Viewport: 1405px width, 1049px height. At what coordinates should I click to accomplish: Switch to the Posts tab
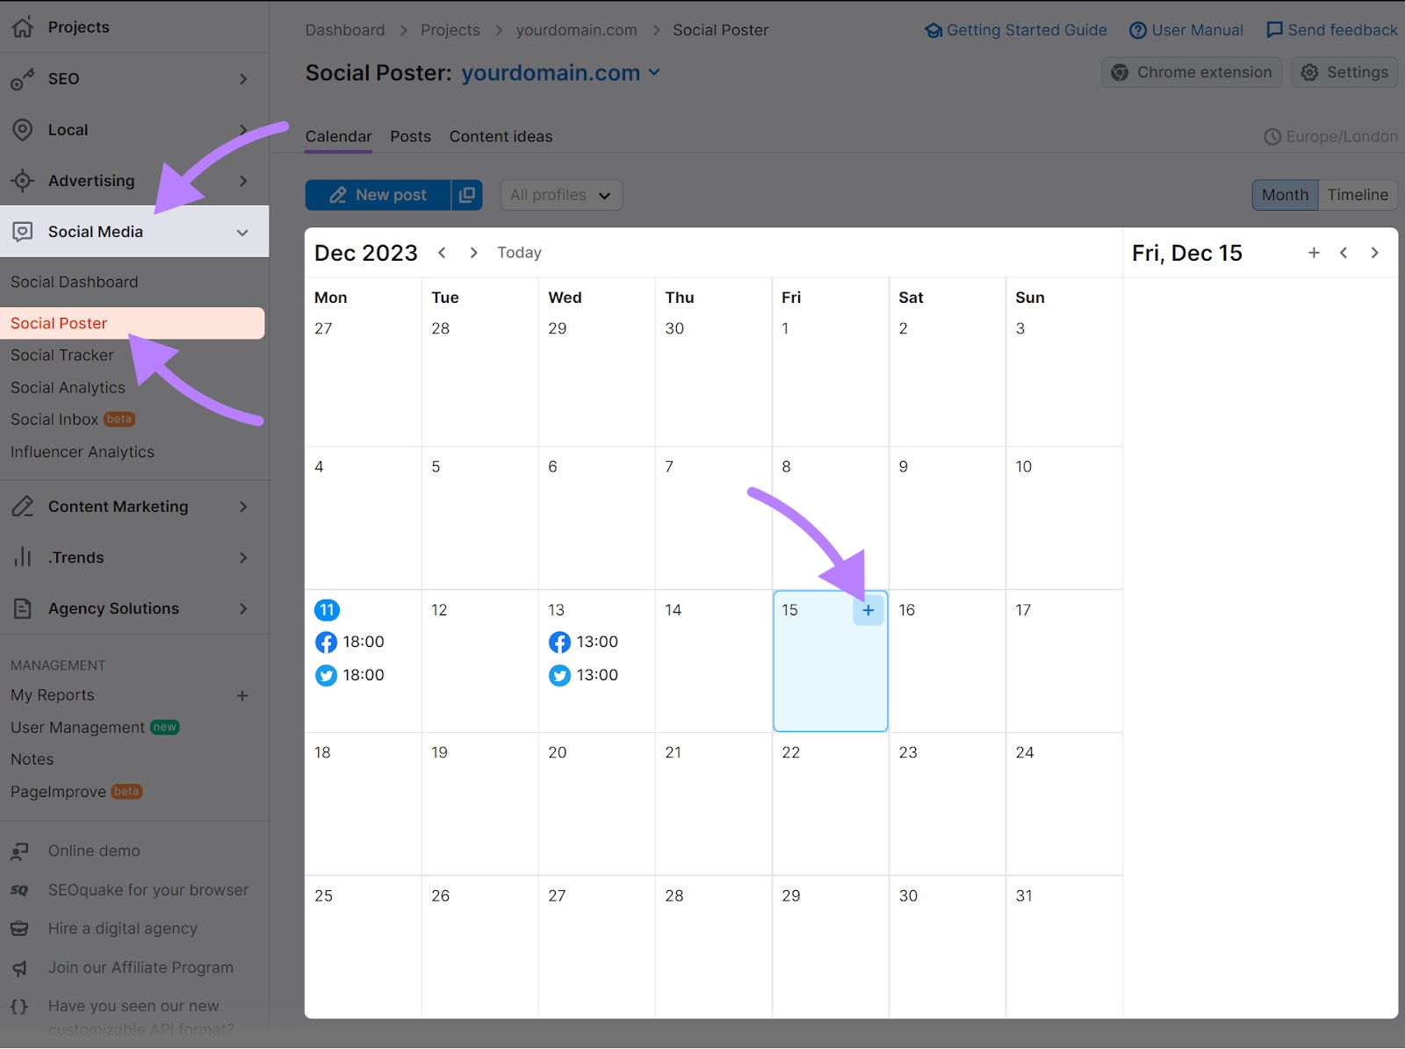(x=410, y=136)
